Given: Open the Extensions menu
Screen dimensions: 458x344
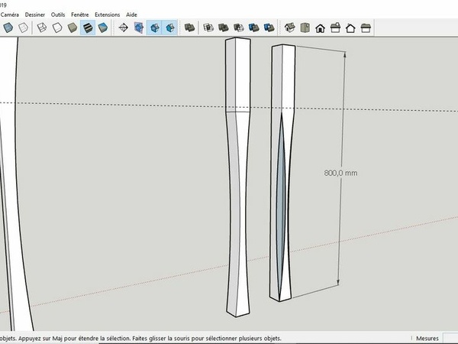Looking at the screenshot, I should coord(107,15).
